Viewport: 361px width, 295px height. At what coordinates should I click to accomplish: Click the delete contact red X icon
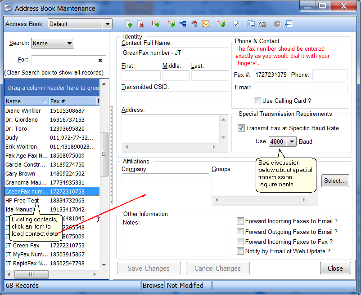coord(140,24)
